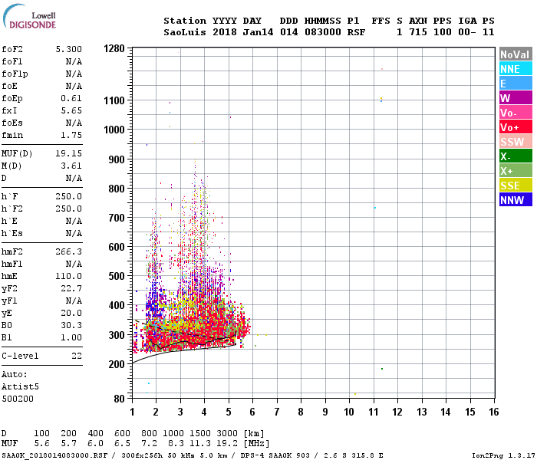Click the Artist5 auto-scaling label
Viewport: 537px width, 460px height.
20,386
